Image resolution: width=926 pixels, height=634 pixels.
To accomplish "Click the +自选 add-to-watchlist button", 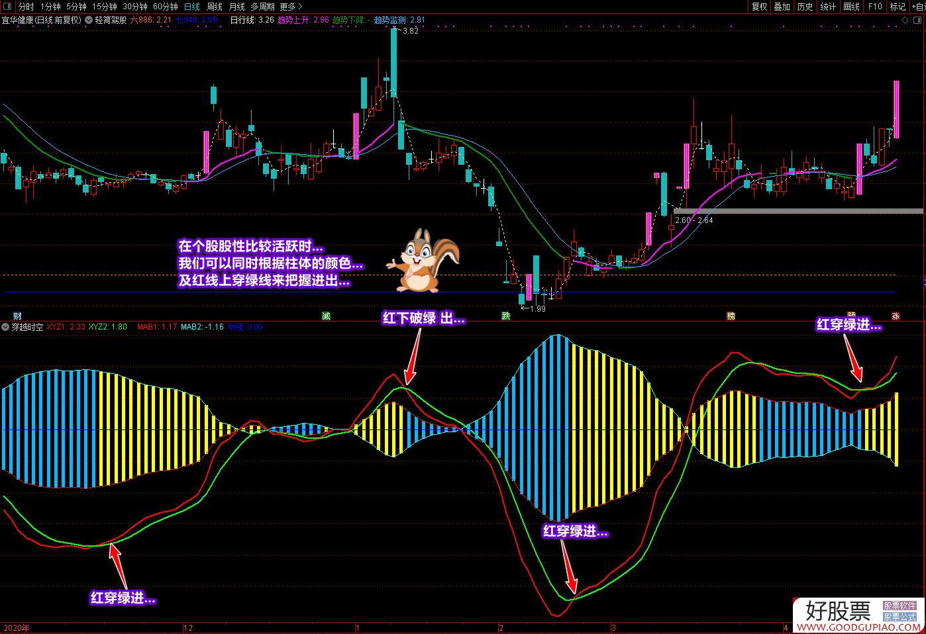I will [x=918, y=7].
